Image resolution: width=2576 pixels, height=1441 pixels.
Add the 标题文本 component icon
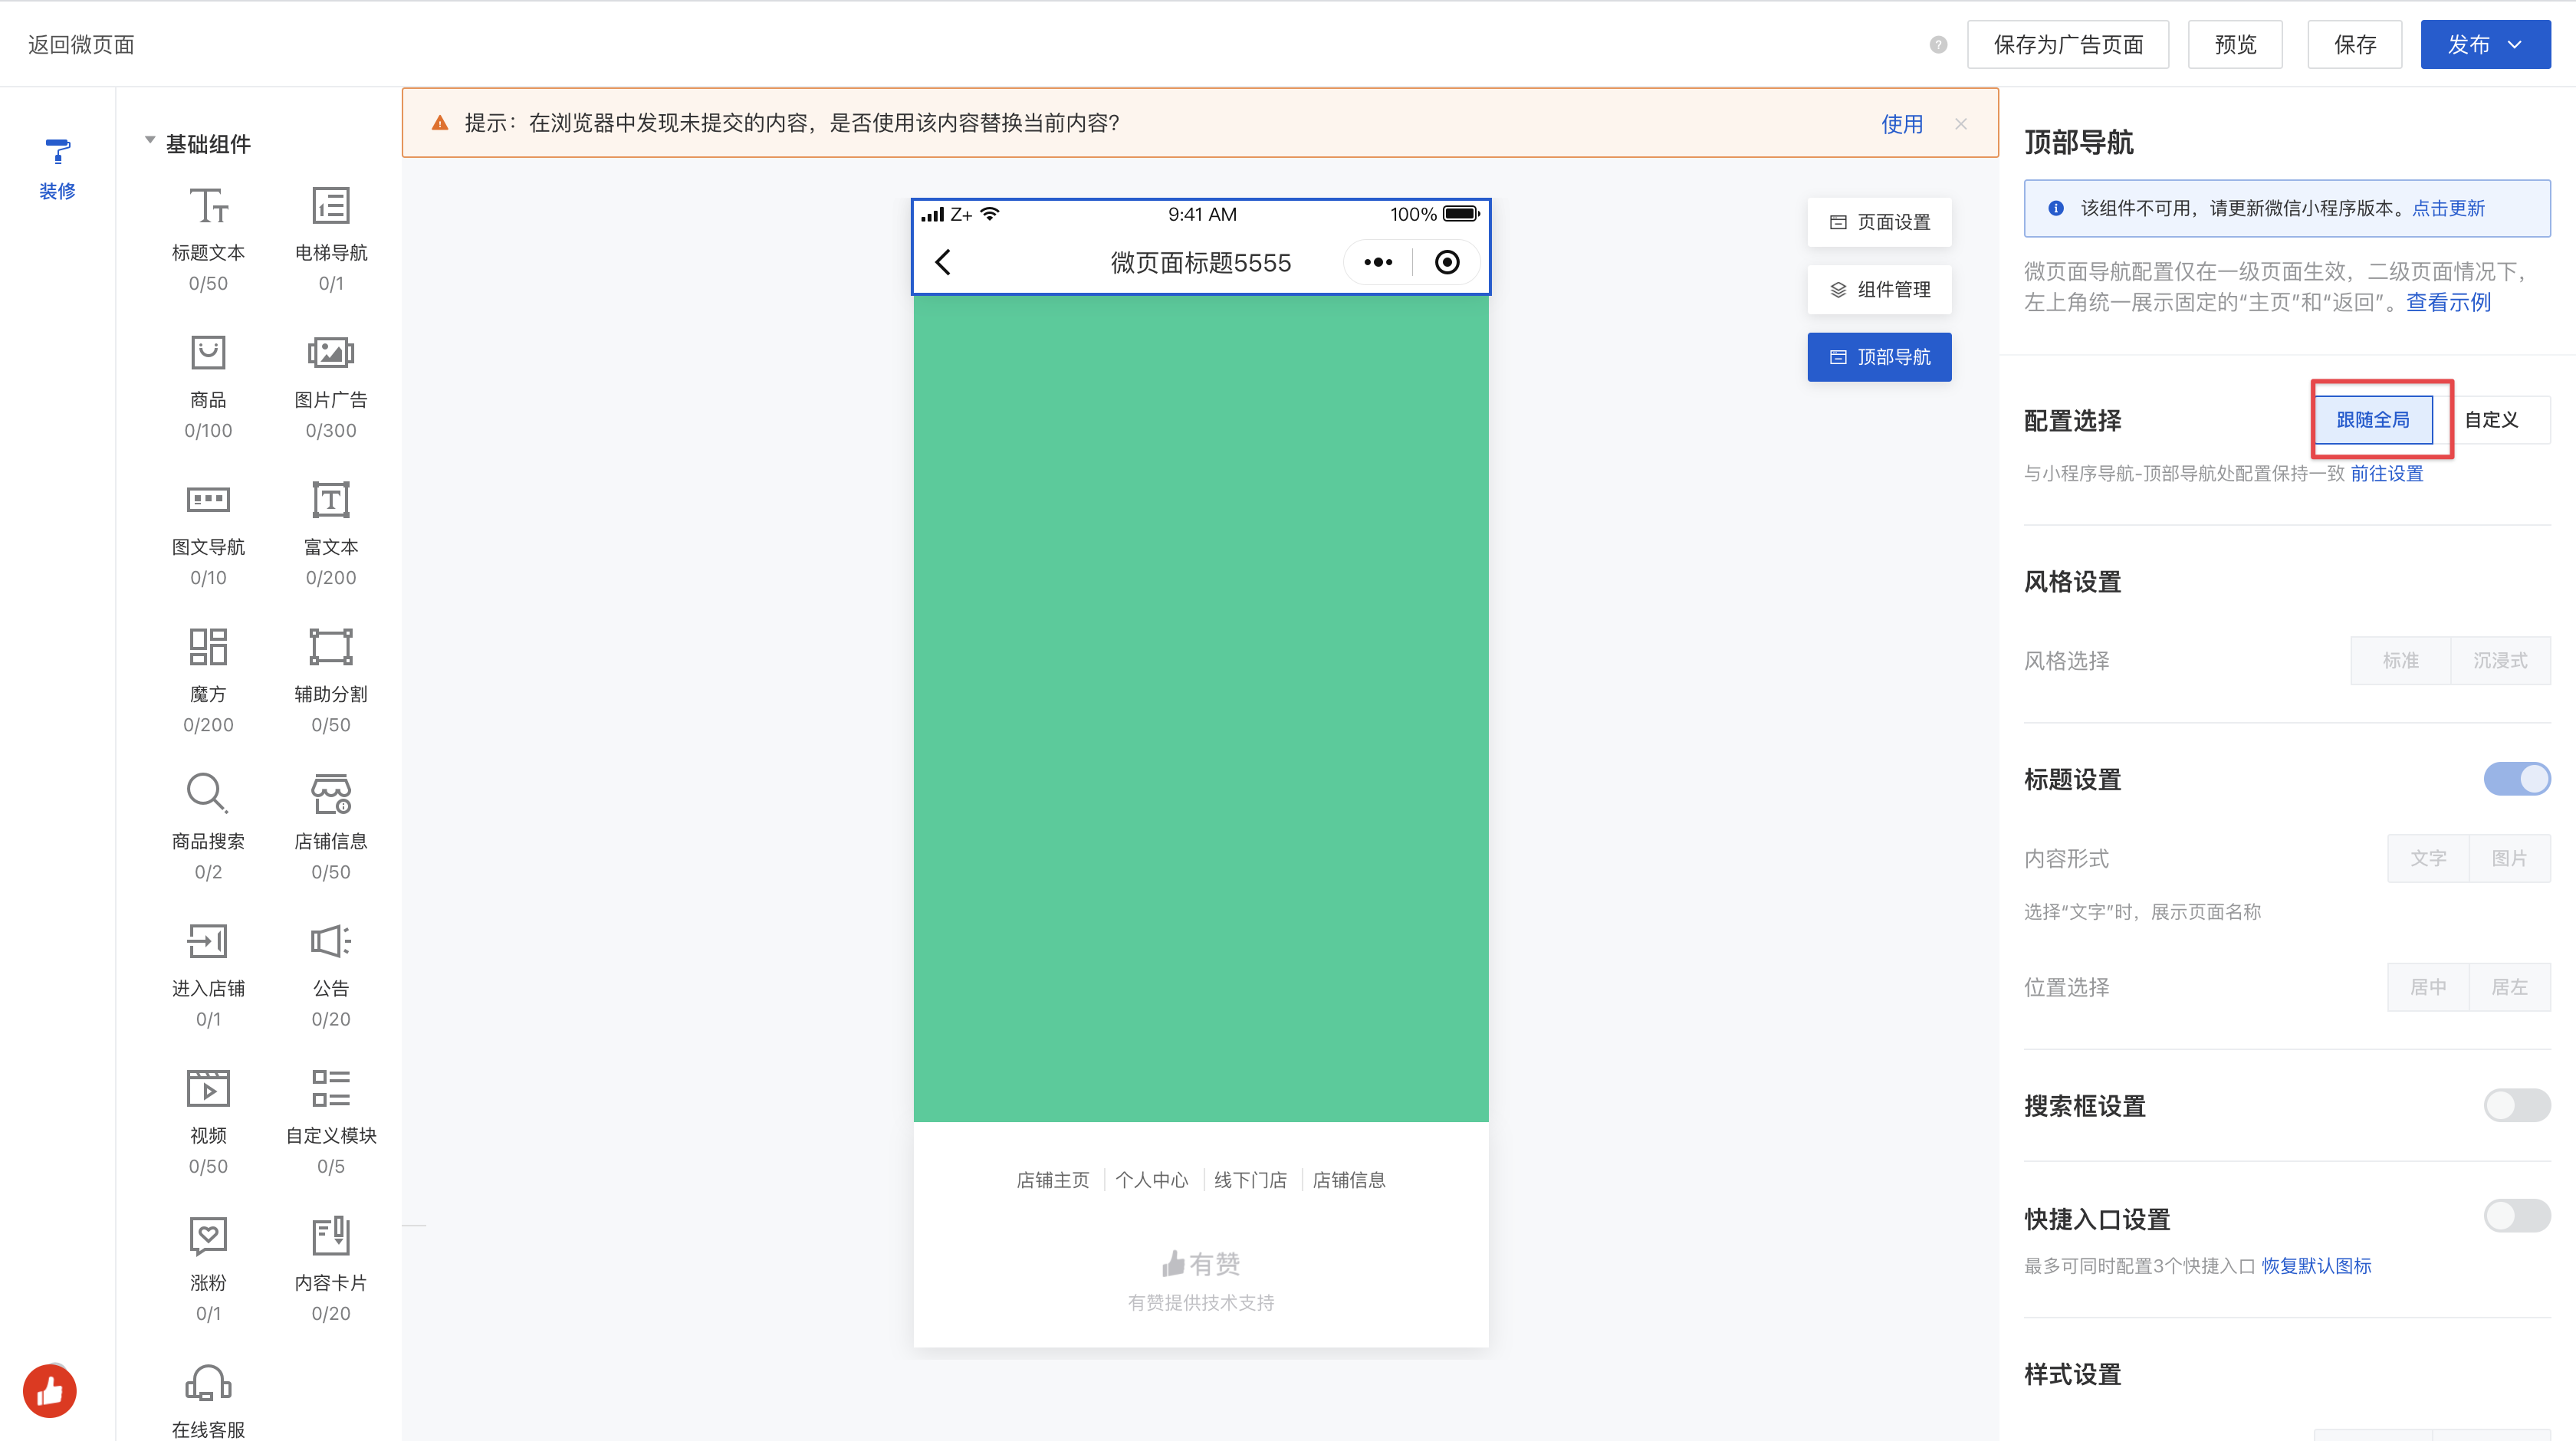coord(208,206)
